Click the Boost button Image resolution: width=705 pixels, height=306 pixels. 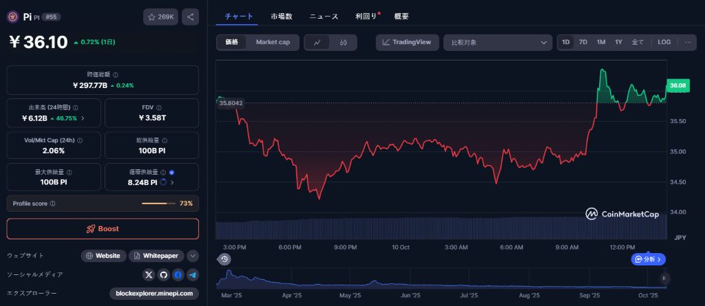click(103, 228)
